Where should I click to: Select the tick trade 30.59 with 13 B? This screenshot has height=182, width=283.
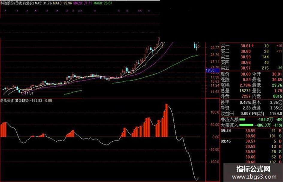(x=264, y=146)
